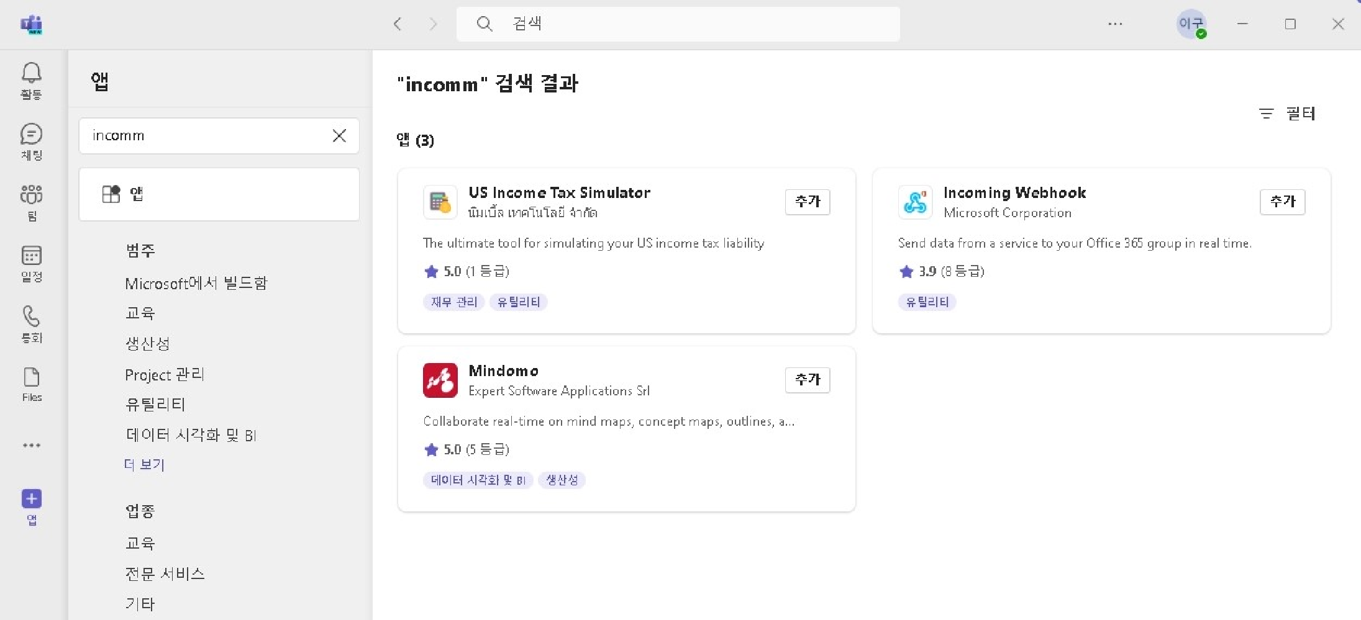Click the Mindomo app logo

point(440,380)
